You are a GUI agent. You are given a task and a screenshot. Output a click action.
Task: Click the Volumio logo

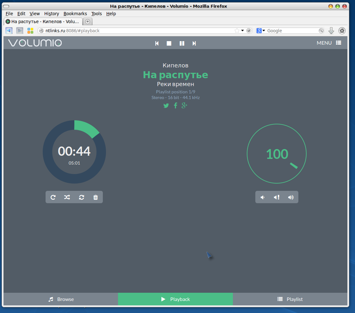tap(35, 43)
